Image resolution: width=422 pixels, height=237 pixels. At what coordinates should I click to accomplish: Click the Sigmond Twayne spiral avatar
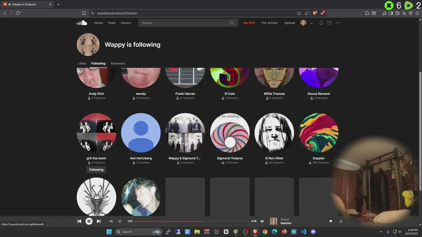(x=230, y=133)
